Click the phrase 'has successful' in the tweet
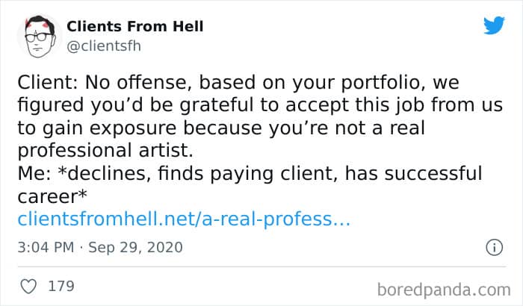Screen dimensions: 523x306 414,173
